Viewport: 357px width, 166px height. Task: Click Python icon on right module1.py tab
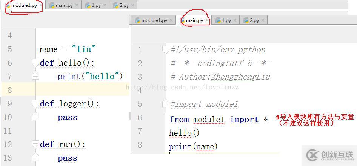click(x=137, y=20)
